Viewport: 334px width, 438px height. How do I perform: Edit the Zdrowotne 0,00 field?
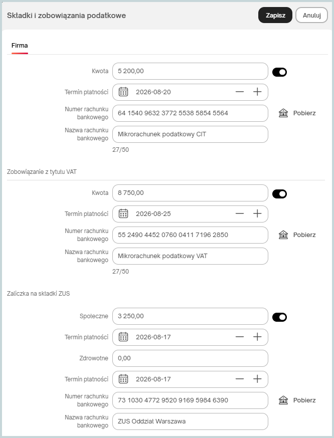pos(190,358)
